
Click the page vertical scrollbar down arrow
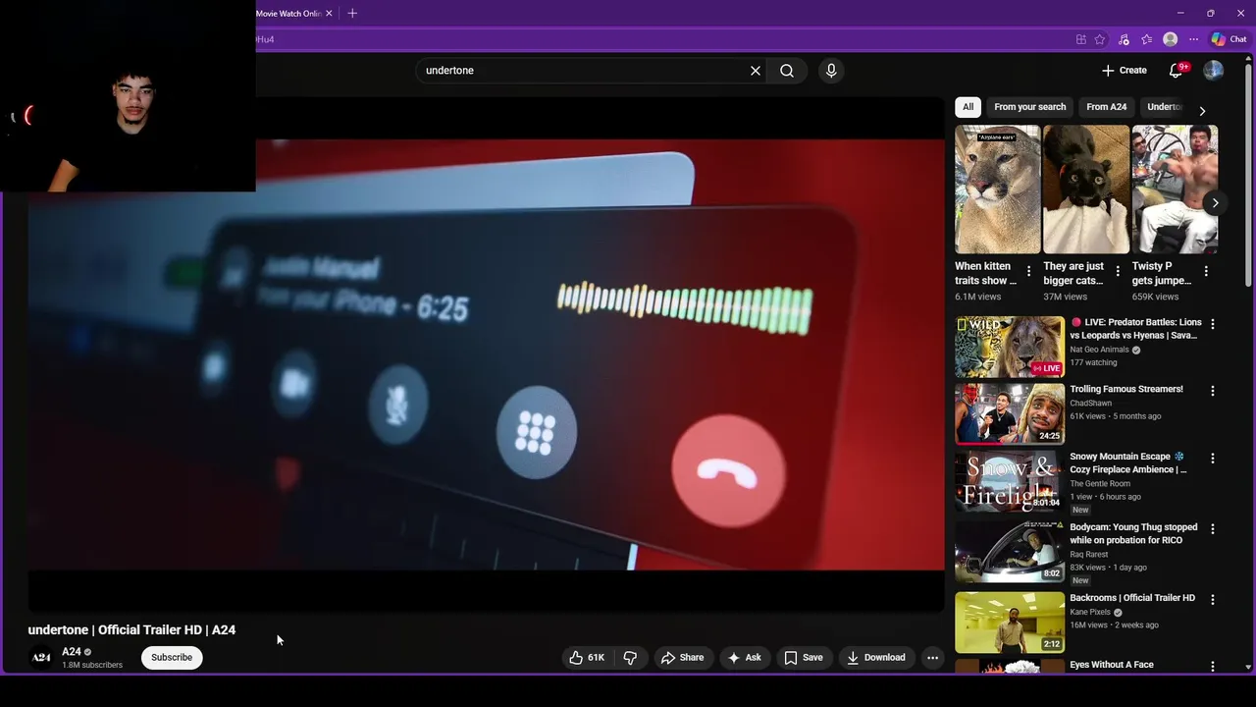point(1248,667)
